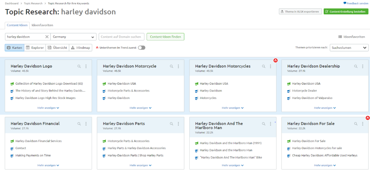Click trending flame badge on Motorcycles card

275,60
